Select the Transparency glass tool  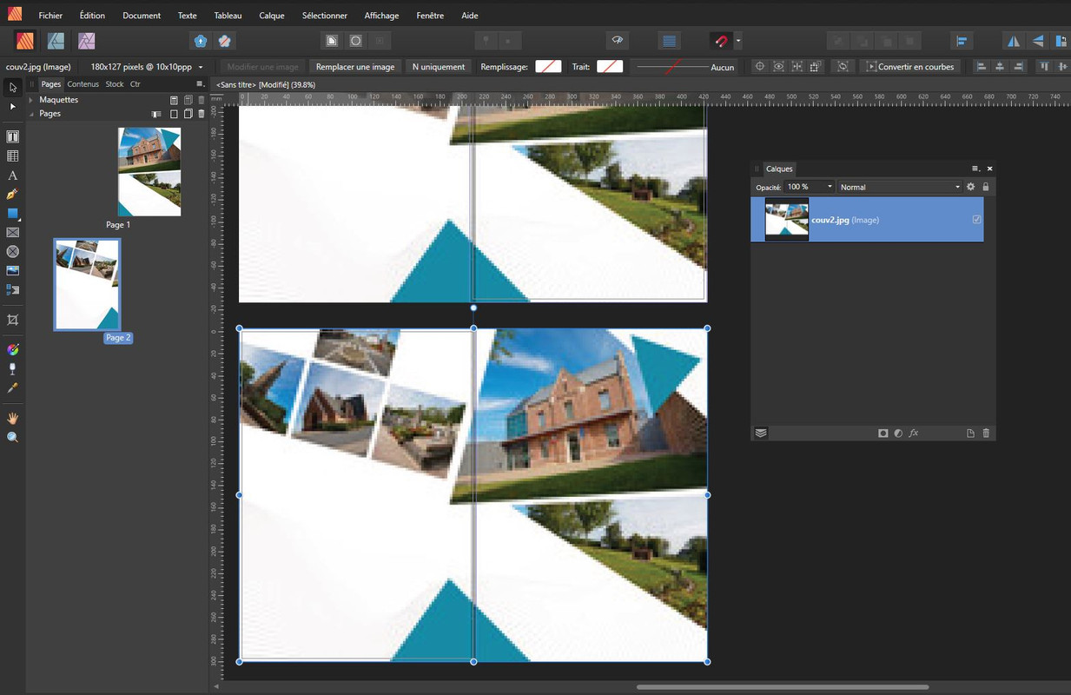pyautogui.click(x=13, y=369)
